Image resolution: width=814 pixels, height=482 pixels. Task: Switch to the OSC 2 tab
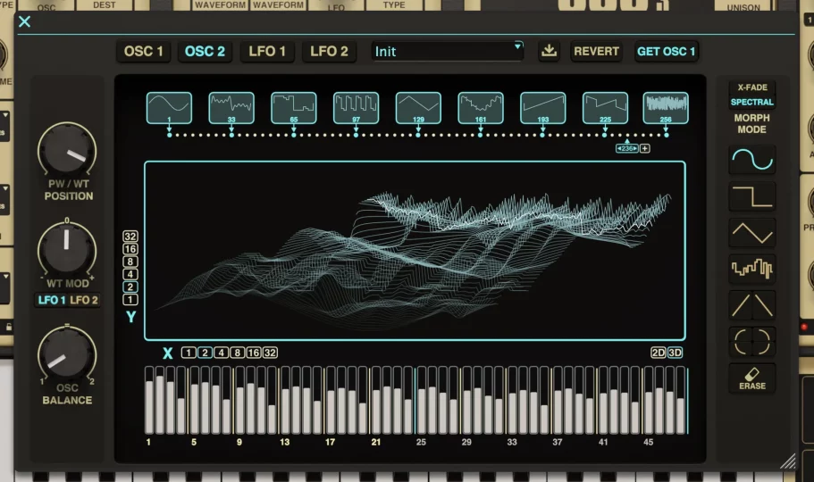[x=205, y=52]
